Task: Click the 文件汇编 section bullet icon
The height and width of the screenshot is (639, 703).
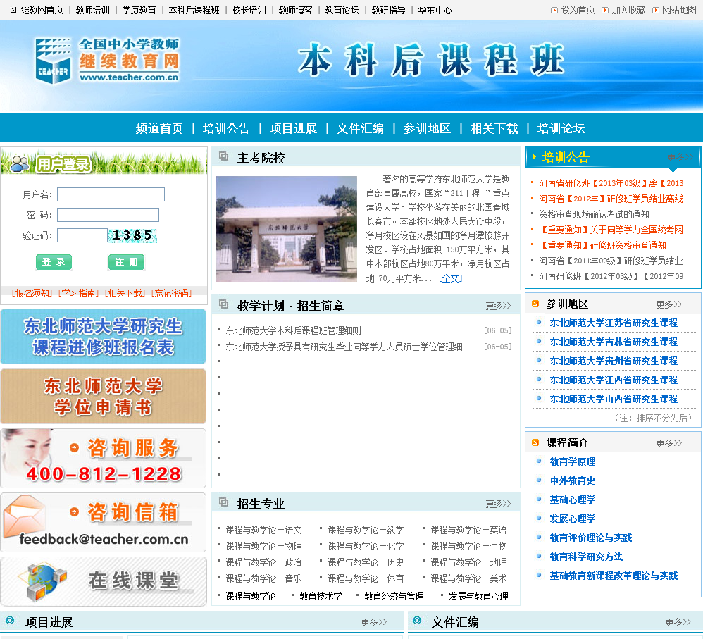Action: [x=417, y=621]
